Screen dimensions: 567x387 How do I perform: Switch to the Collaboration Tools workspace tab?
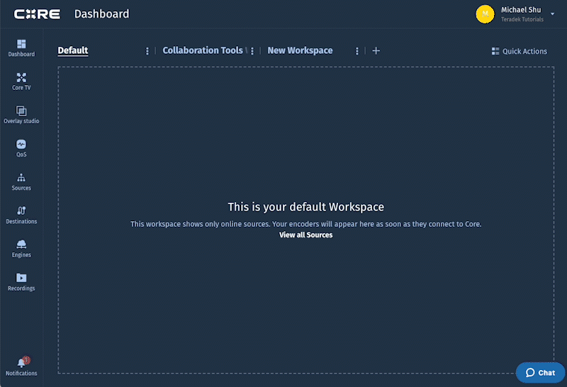point(202,50)
